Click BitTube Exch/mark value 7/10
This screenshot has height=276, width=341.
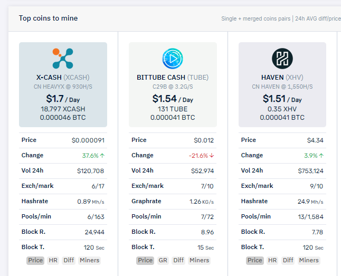(207, 186)
